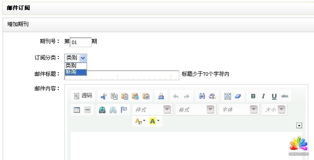The image size is (314, 160).
Task: Click the Anchor flag icon
Action: (124, 110)
